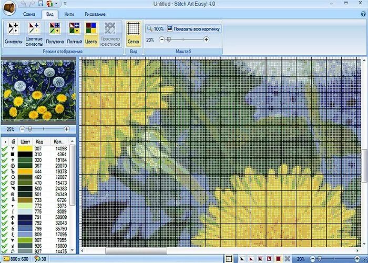This screenshot has width=368, height=263.
Task: Click Показать всю картинку button
Action: (x=193, y=29)
